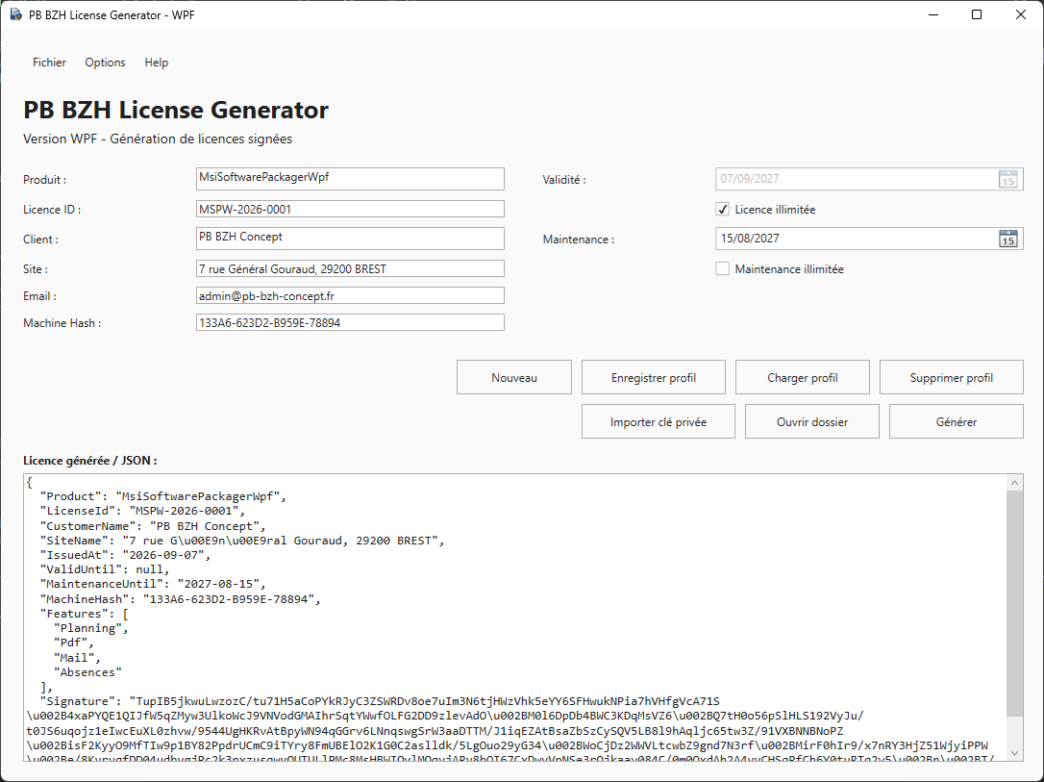Click the "Signature" line in JSON output
Viewport: 1044px width, 782px height.
click(380, 701)
